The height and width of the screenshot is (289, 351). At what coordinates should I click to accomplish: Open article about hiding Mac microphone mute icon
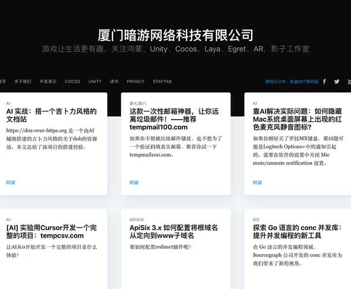coord(297,119)
